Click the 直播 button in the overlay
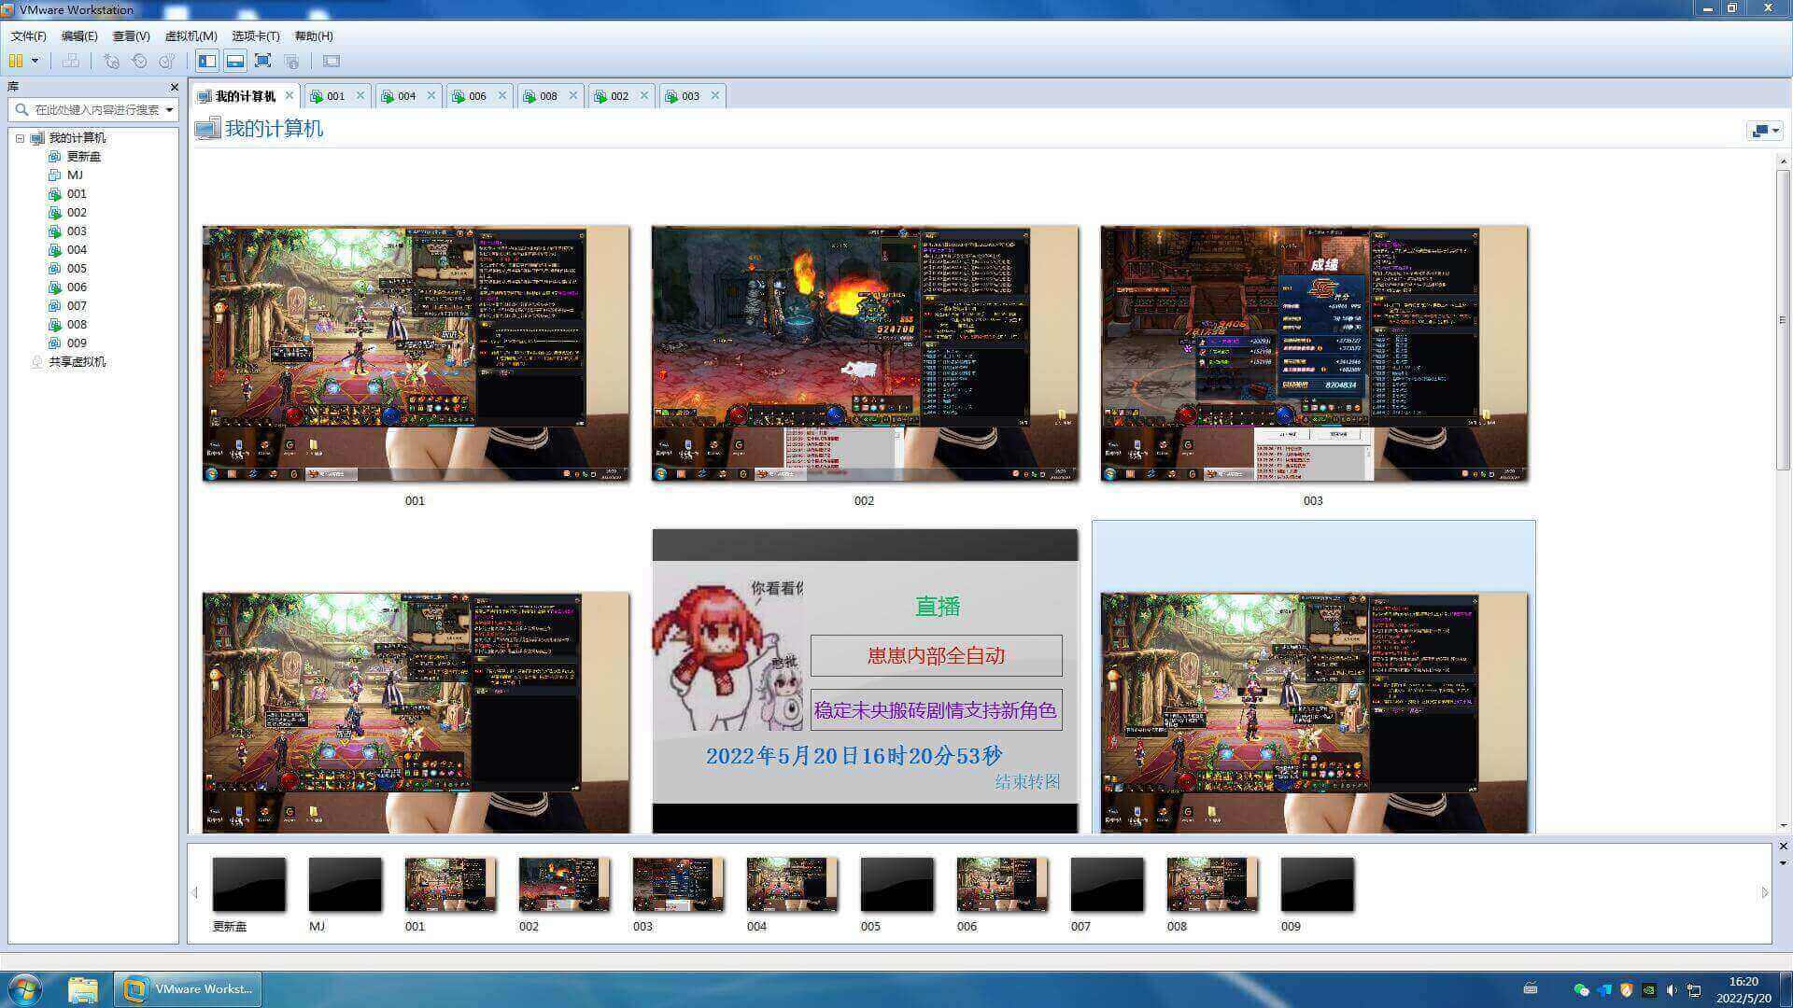Viewport: 1793px width, 1008px height. point(937,607)
